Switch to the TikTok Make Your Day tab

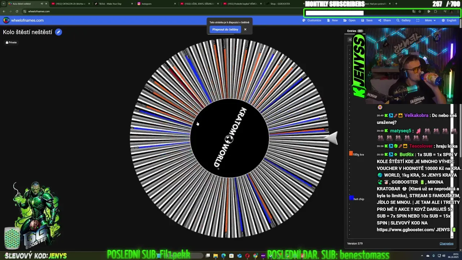(x=114, y=4)
